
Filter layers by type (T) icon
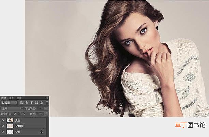coord(31,103)
